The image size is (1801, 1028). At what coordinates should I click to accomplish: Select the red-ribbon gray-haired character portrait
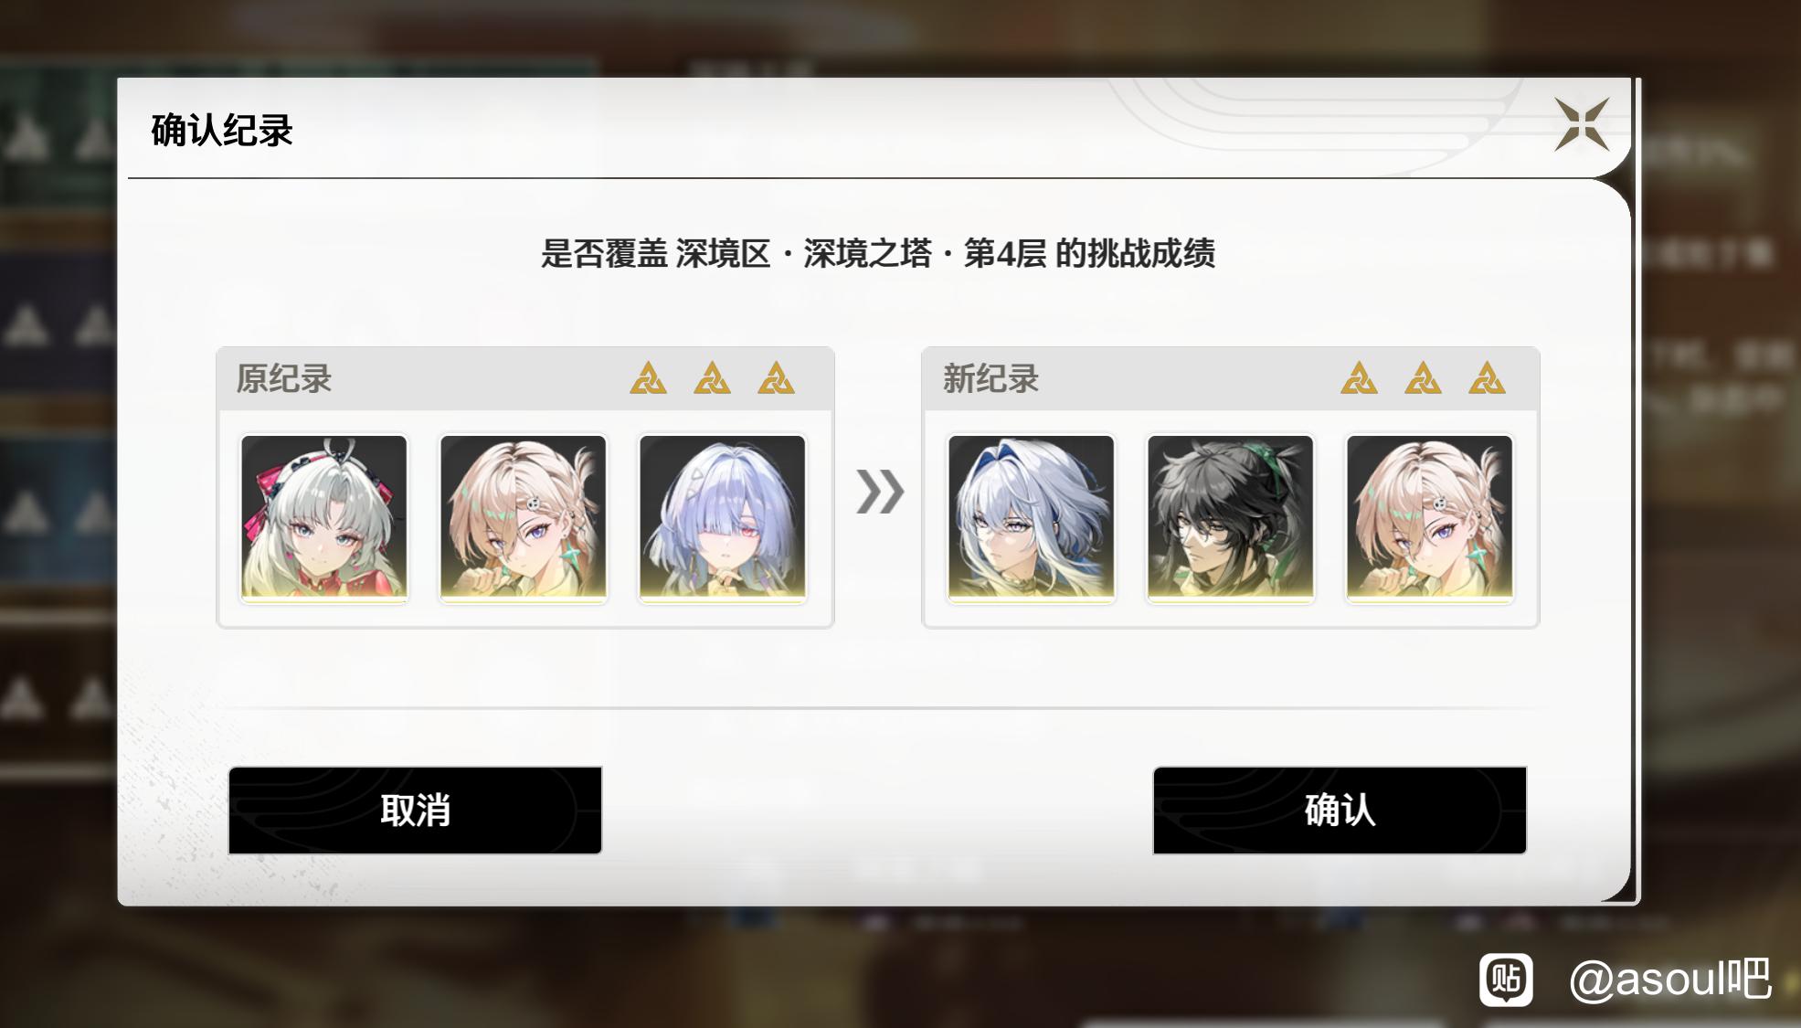coord(324,518)
